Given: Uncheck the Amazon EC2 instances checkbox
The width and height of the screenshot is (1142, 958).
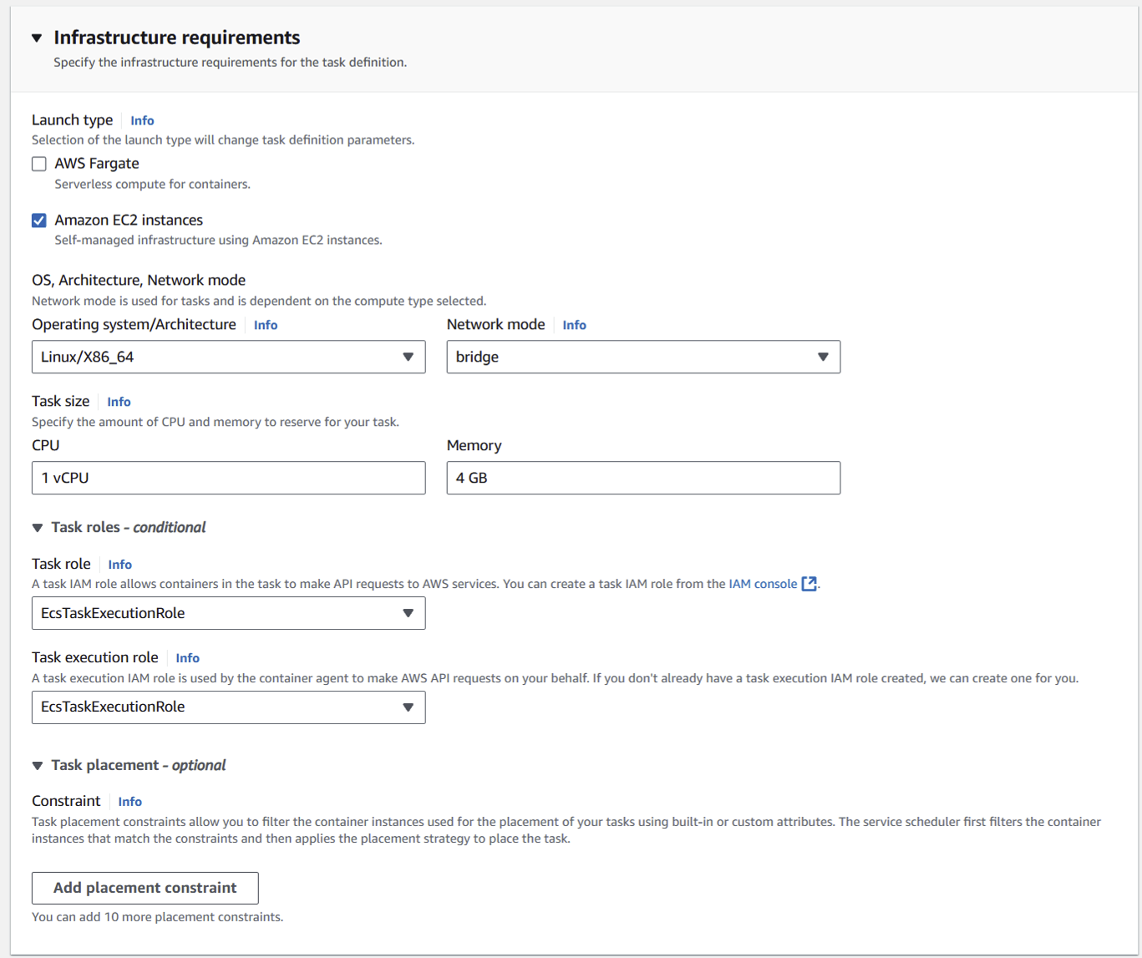Looking at the screenshot, I should 39,220.
